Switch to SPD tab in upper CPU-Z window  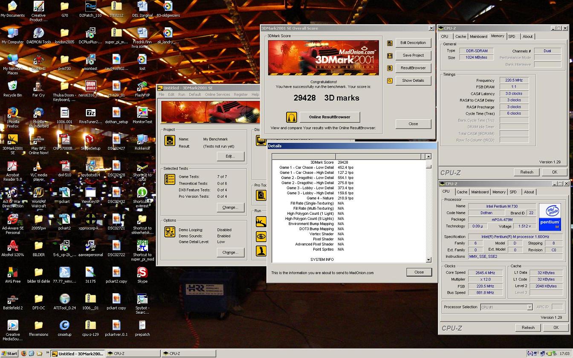point(512,37)
